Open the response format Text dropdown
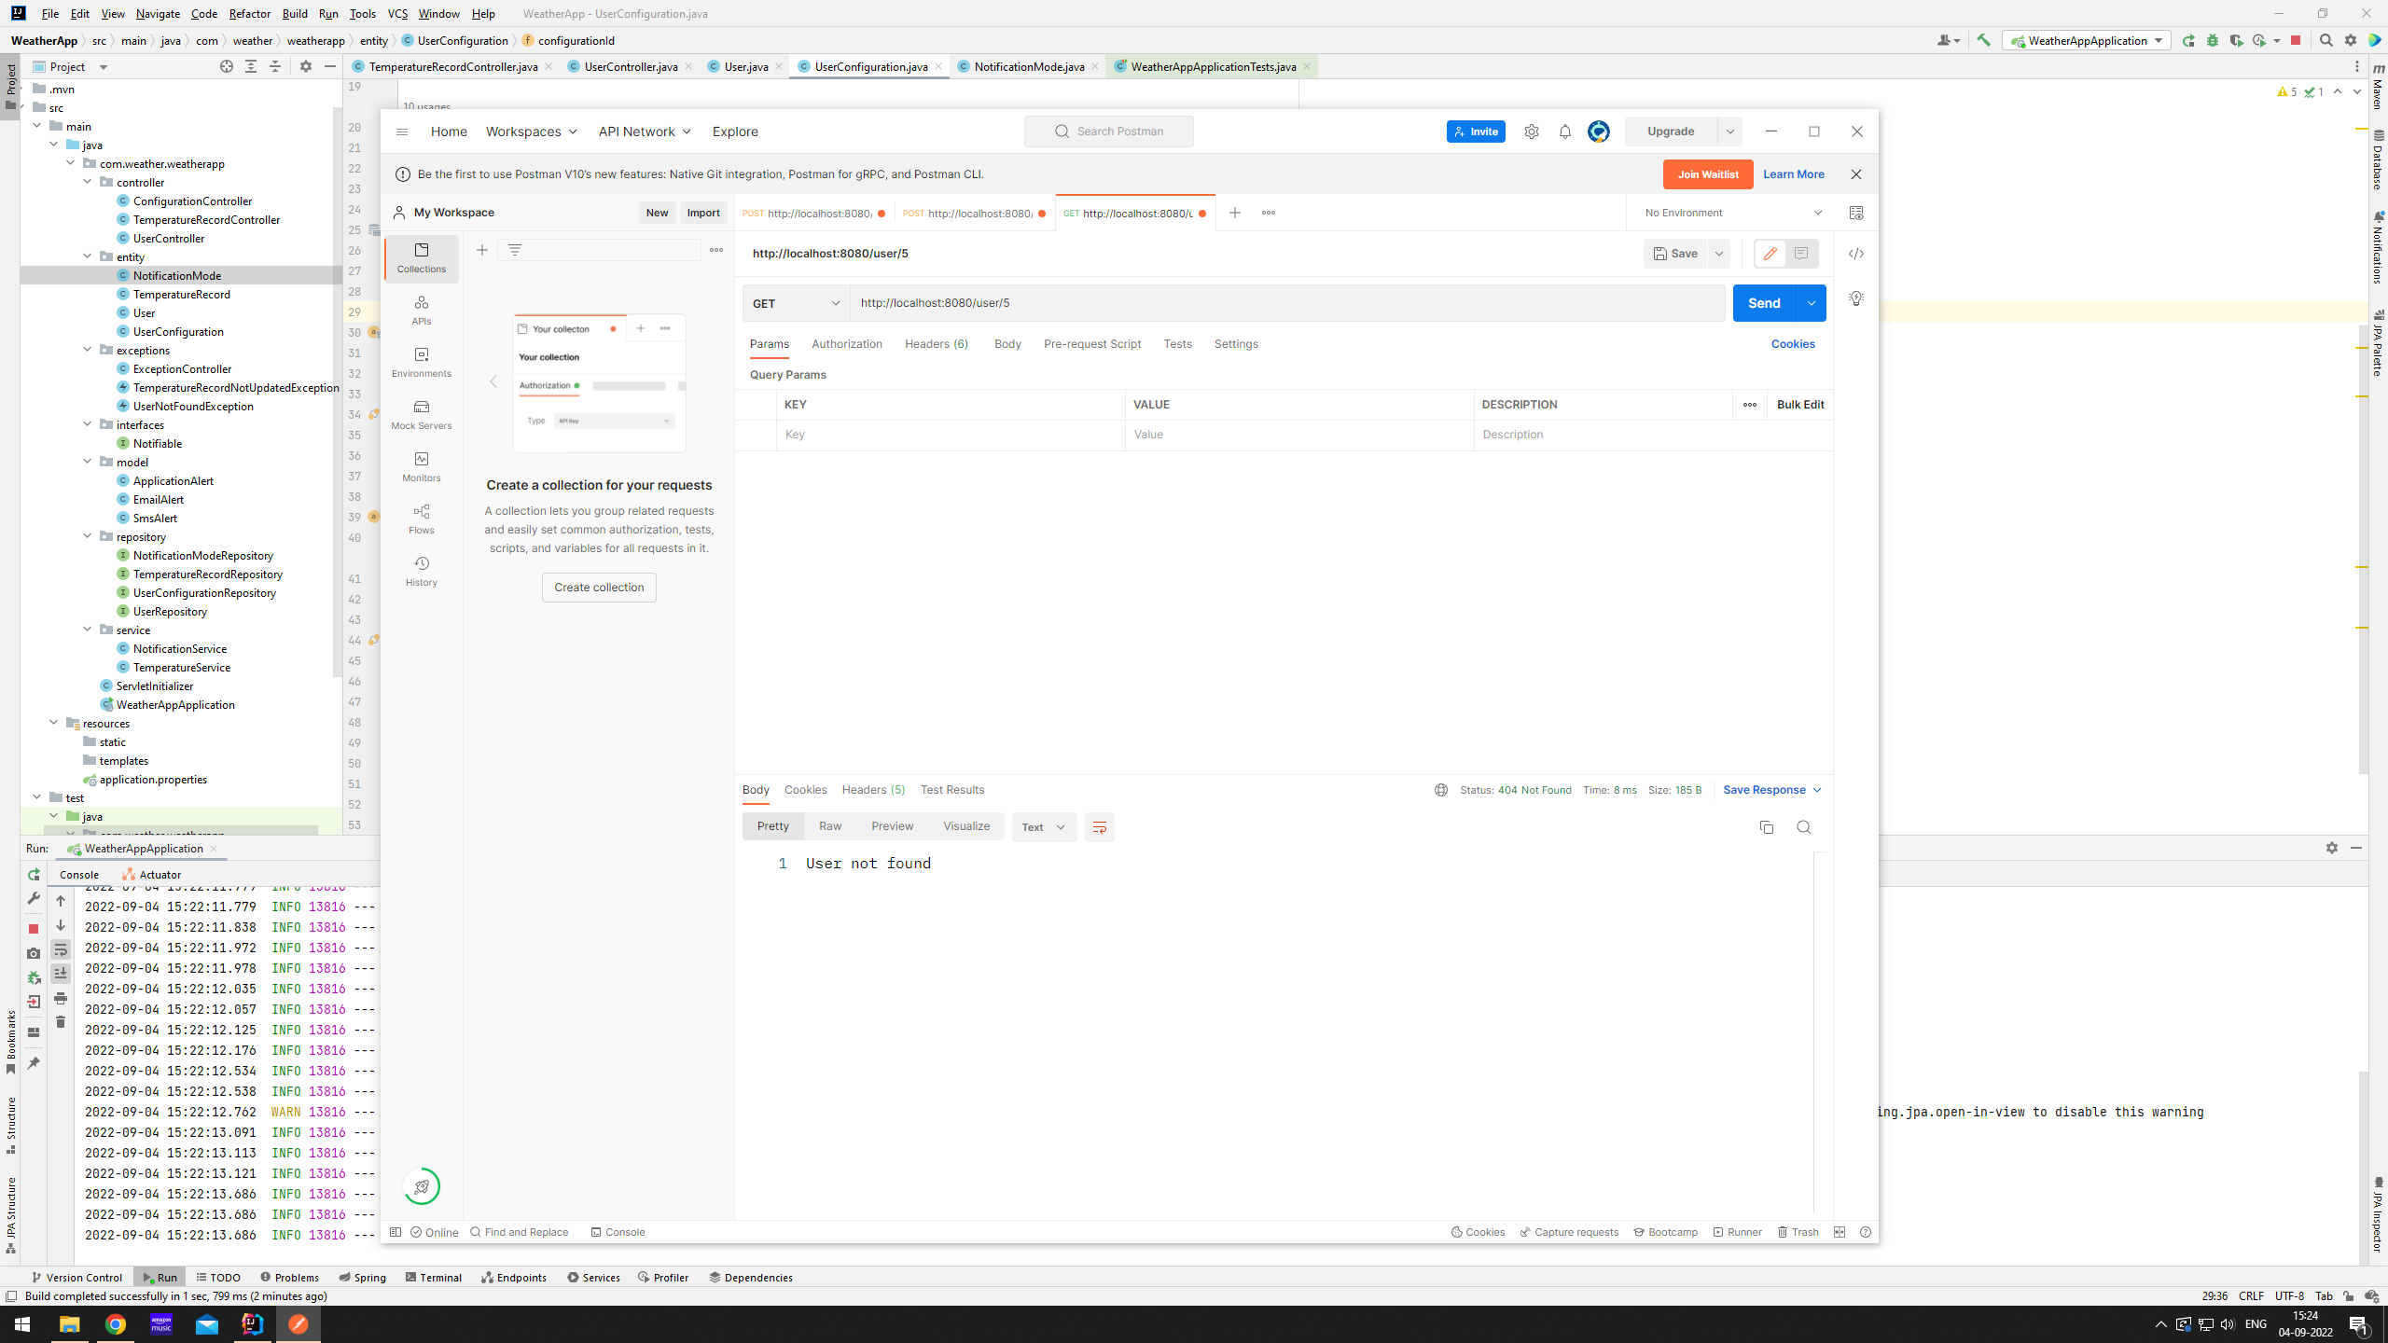This screenshot has width=2388, height=1343. pyautogui.click(x=1044, y=827)
